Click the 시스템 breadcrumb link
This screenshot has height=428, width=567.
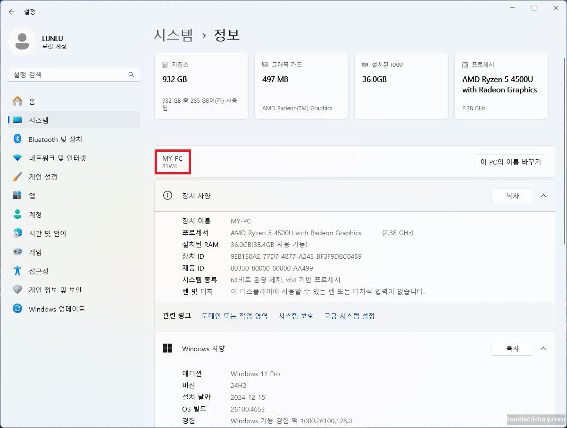174,35
